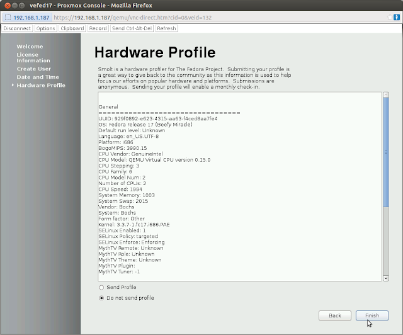Viewport: 403px width, 335px height.
Task: Click the 'General' section heading text
Action: 108,107
